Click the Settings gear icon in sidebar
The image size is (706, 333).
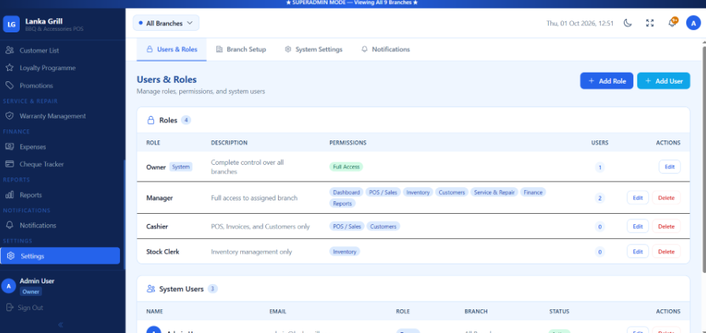pos(11,256)
